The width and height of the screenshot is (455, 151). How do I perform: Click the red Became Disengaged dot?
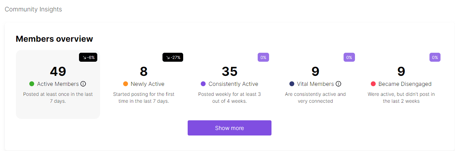pyautogui.click(x=373, y=84)
